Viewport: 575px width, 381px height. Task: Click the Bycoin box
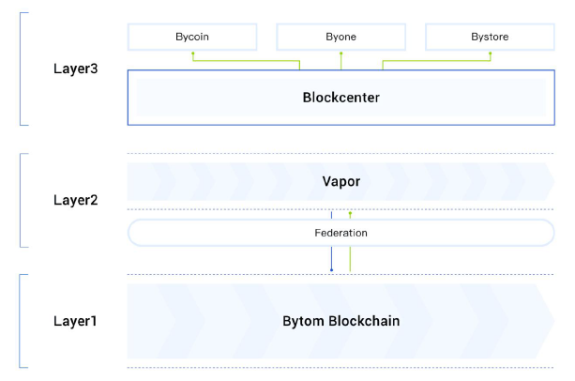pos(192,37)
